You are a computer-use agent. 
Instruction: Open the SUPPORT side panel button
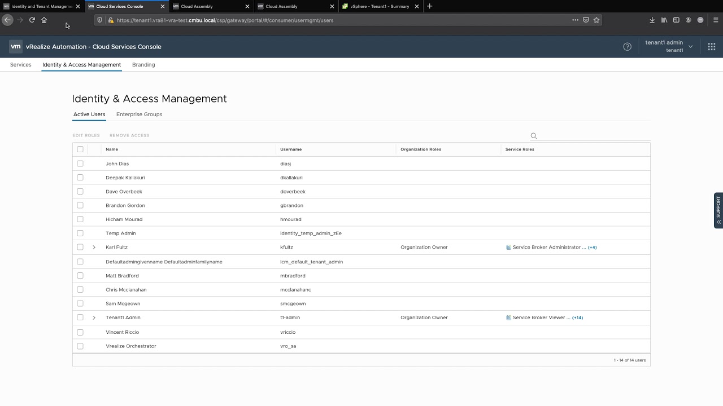point(718,210)
